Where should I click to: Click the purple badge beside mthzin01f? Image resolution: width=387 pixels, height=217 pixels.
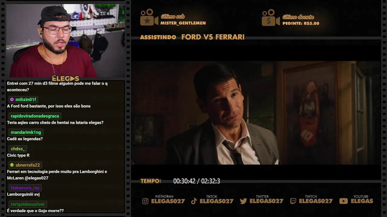(12, 99)
